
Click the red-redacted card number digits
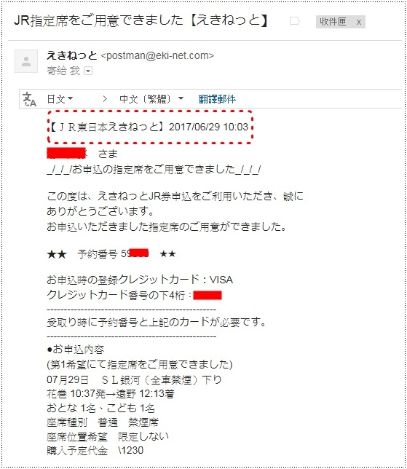[x=208, y=296]
